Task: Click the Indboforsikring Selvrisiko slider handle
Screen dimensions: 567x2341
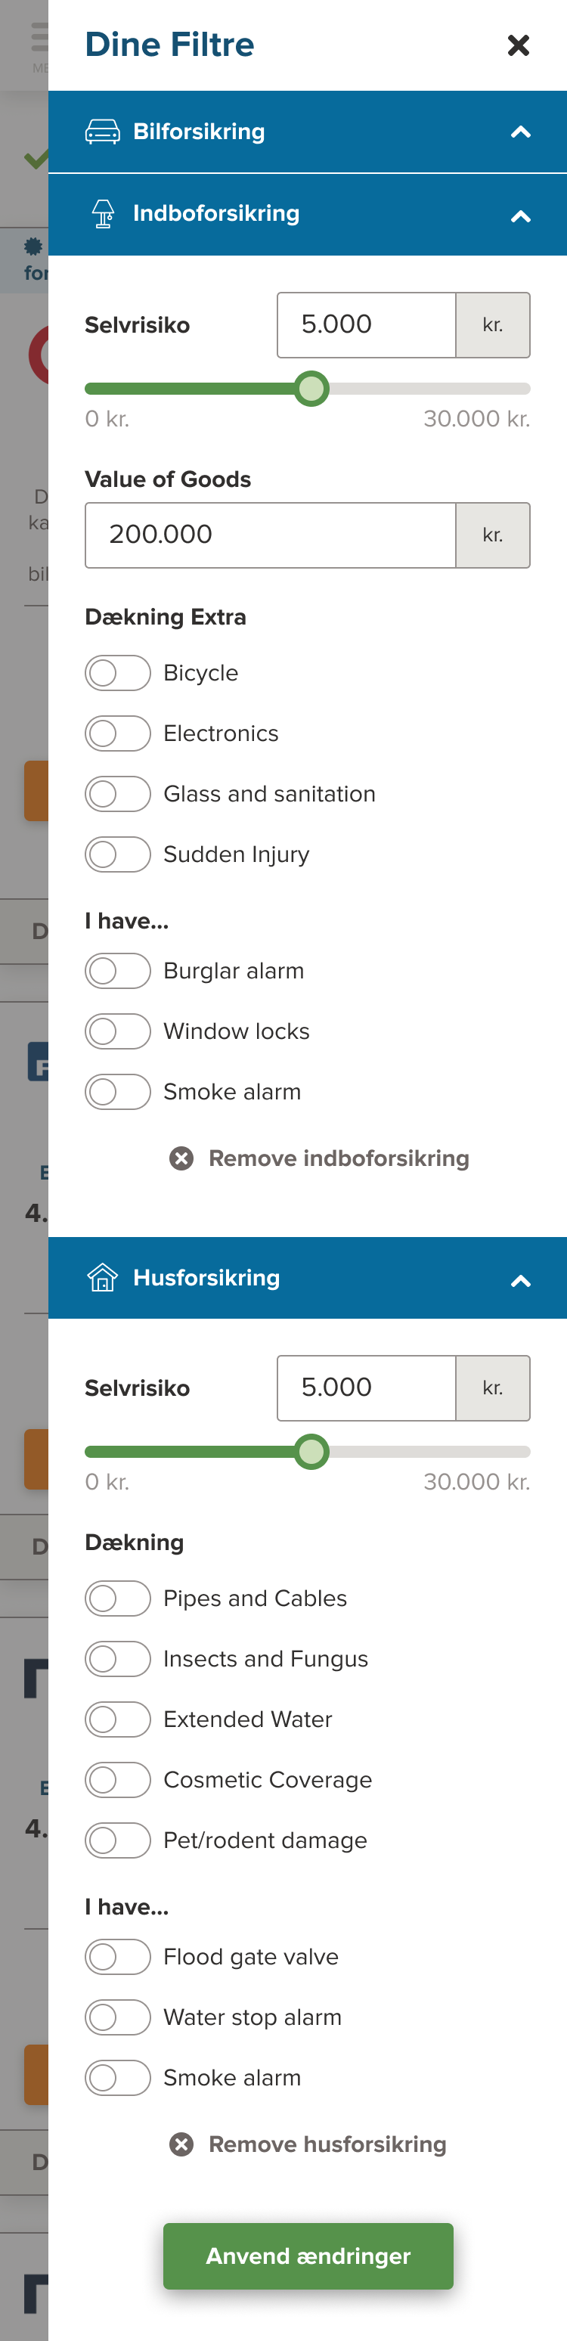Action: tap(311, 389)
